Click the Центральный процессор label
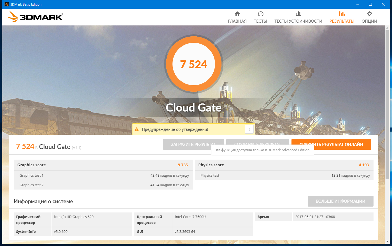Image resolution: width=392 pixels, height=246 pixels. click(149, 220)
